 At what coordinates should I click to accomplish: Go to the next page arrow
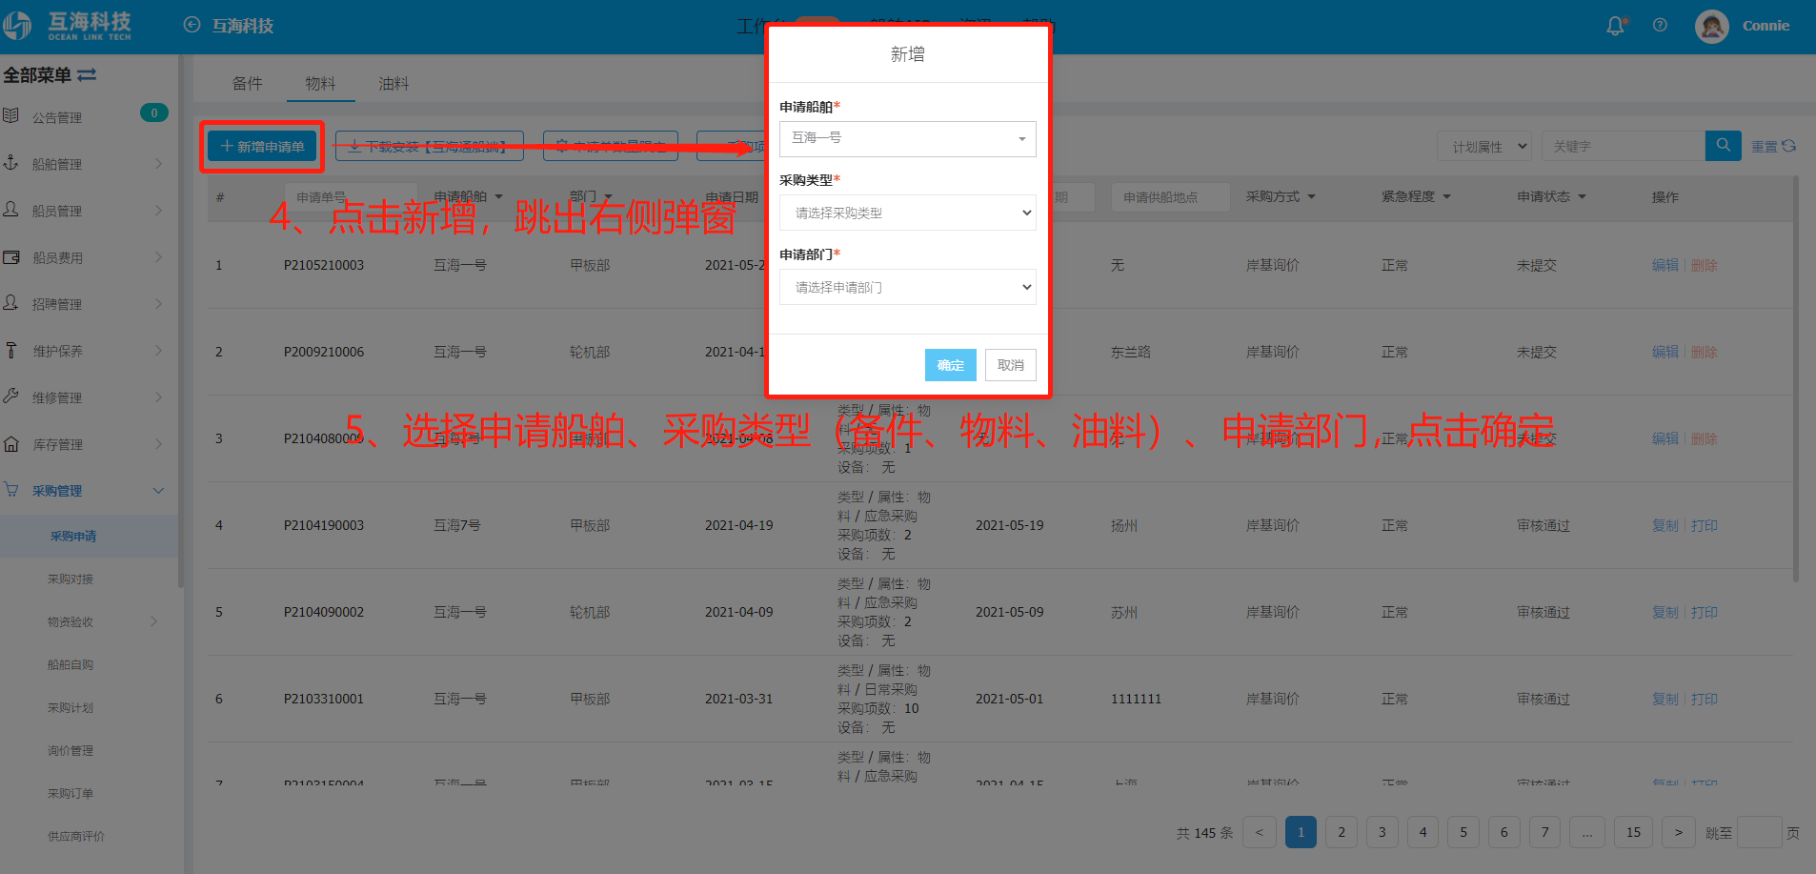coord(1678,832)
